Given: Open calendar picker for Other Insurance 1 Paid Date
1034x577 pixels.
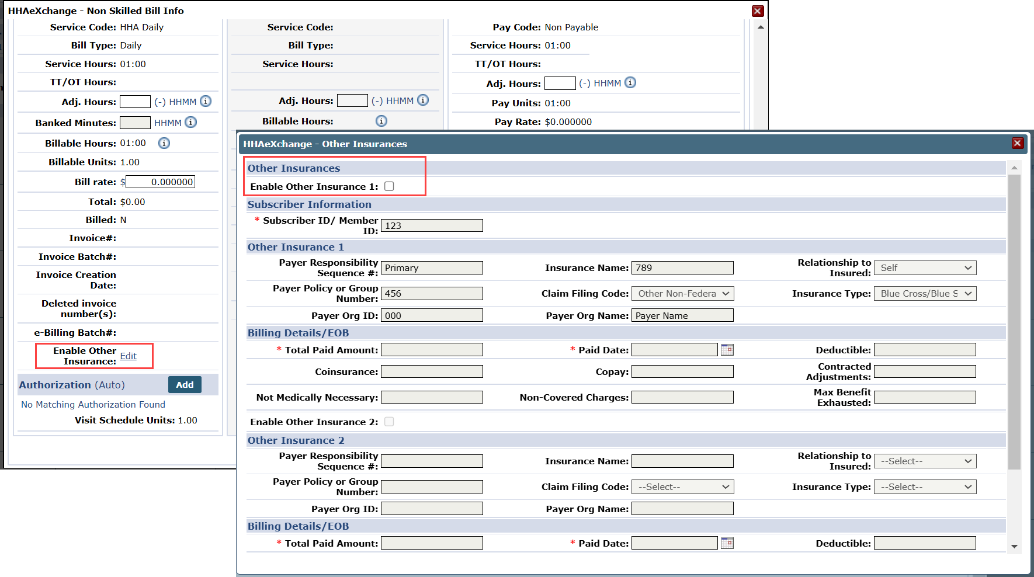Looking at the screenshot, I should tap(727, 350).
